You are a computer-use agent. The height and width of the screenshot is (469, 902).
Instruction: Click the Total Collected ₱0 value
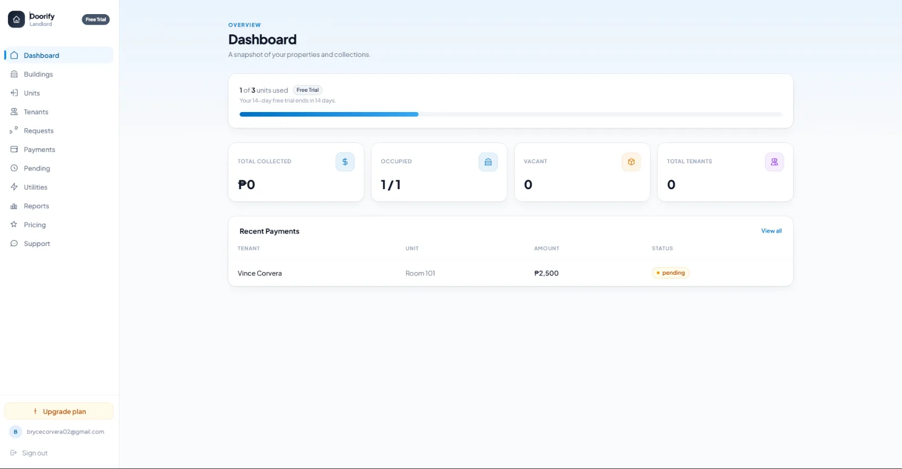pyautogui.click(x=246, y=185)
